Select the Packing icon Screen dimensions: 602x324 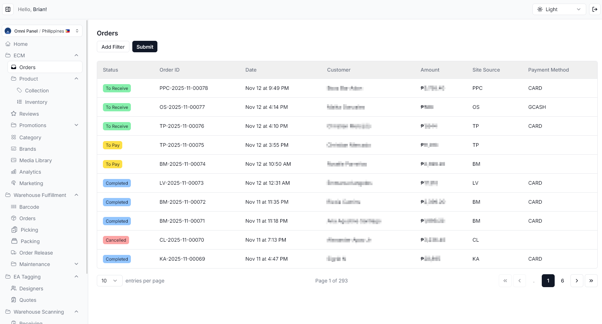point(14,241)
